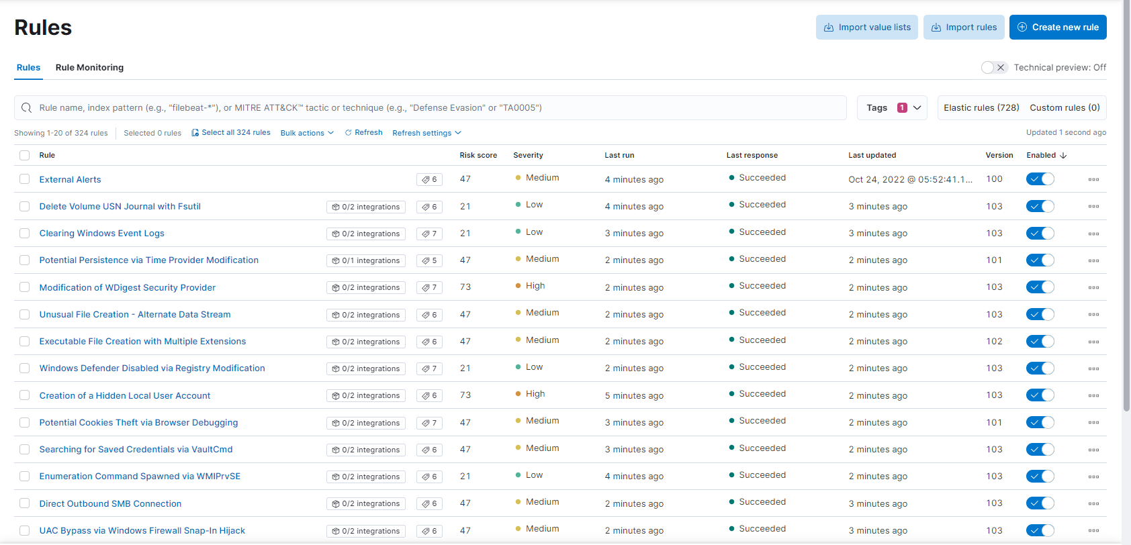
Task: Sort by Severity column
Action: coord(528,155)
